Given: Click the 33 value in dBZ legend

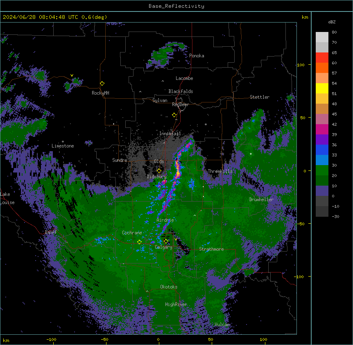Looking at the screenshot, I should (334, 155).
